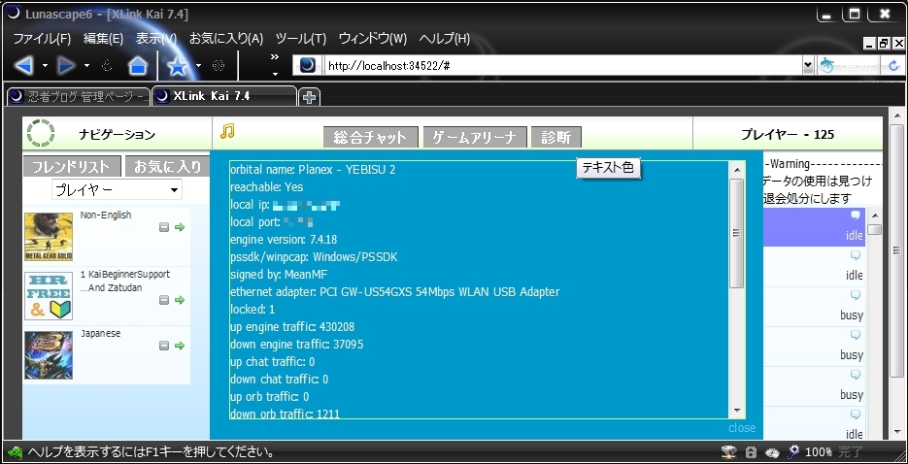Click the Metal Gear Solid arena thumbnail

point(49,237)
